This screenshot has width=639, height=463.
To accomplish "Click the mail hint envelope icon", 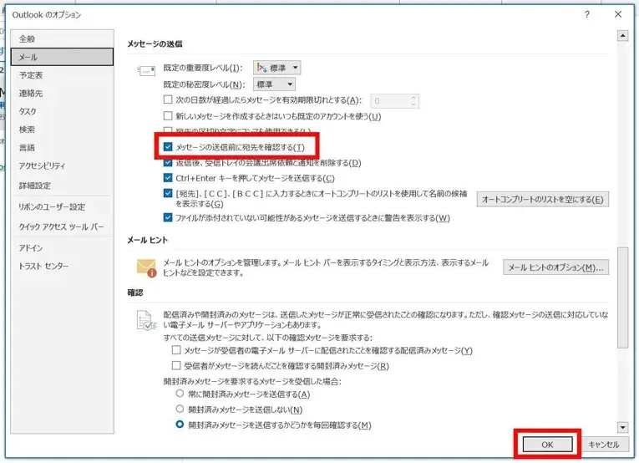I will (x=147, y=268).
